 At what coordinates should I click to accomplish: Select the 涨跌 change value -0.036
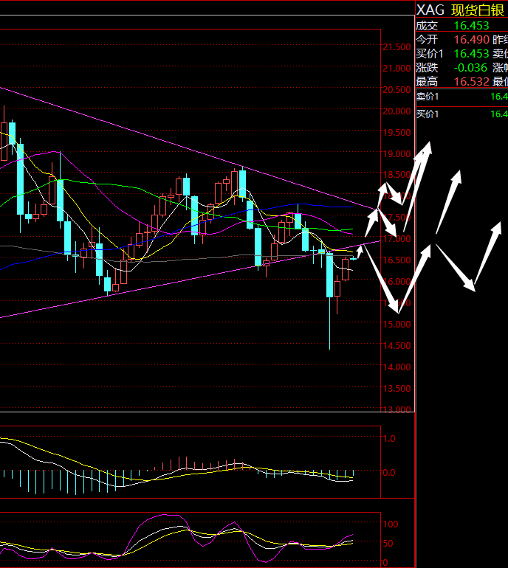(x=470, y=68)
